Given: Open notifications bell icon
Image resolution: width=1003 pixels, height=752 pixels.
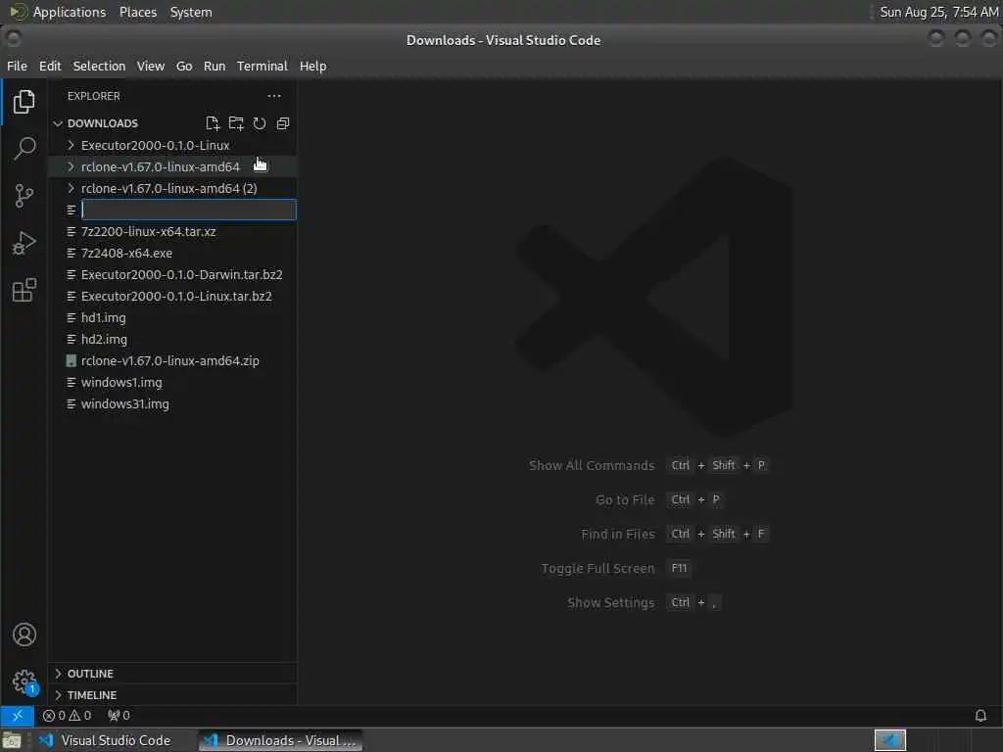Looking at the screenshot, I should [x=979, y=715].
